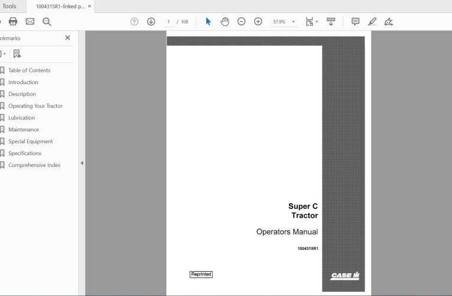Screen dimensions: 452x296
Task: Jump to the Introduction bookmark
Action: coord(23,82)
